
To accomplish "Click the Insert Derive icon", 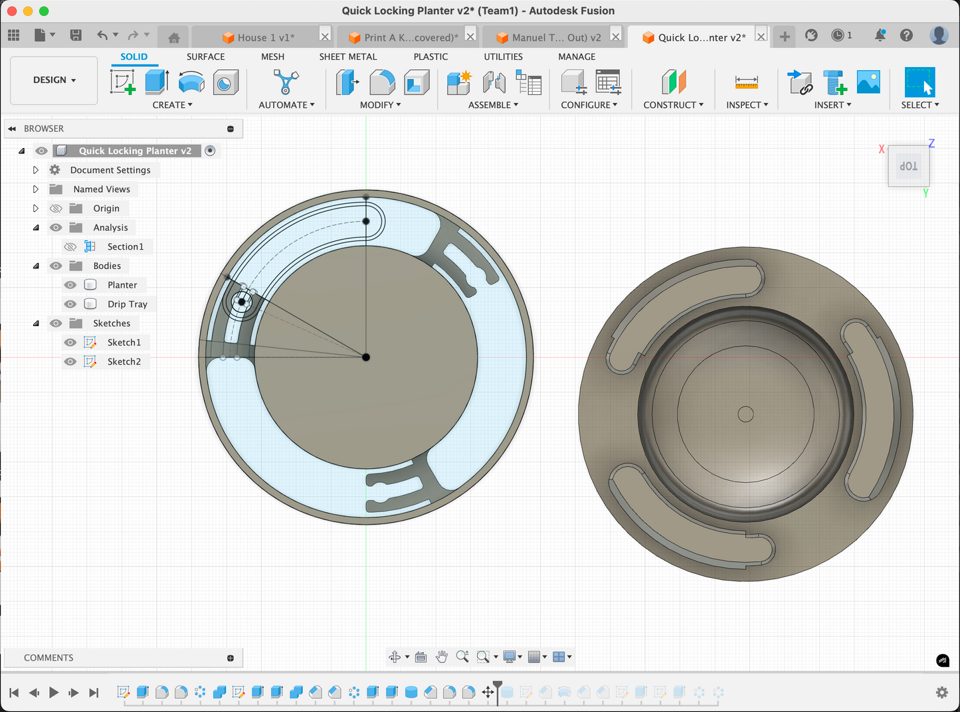I will [799, 82].
